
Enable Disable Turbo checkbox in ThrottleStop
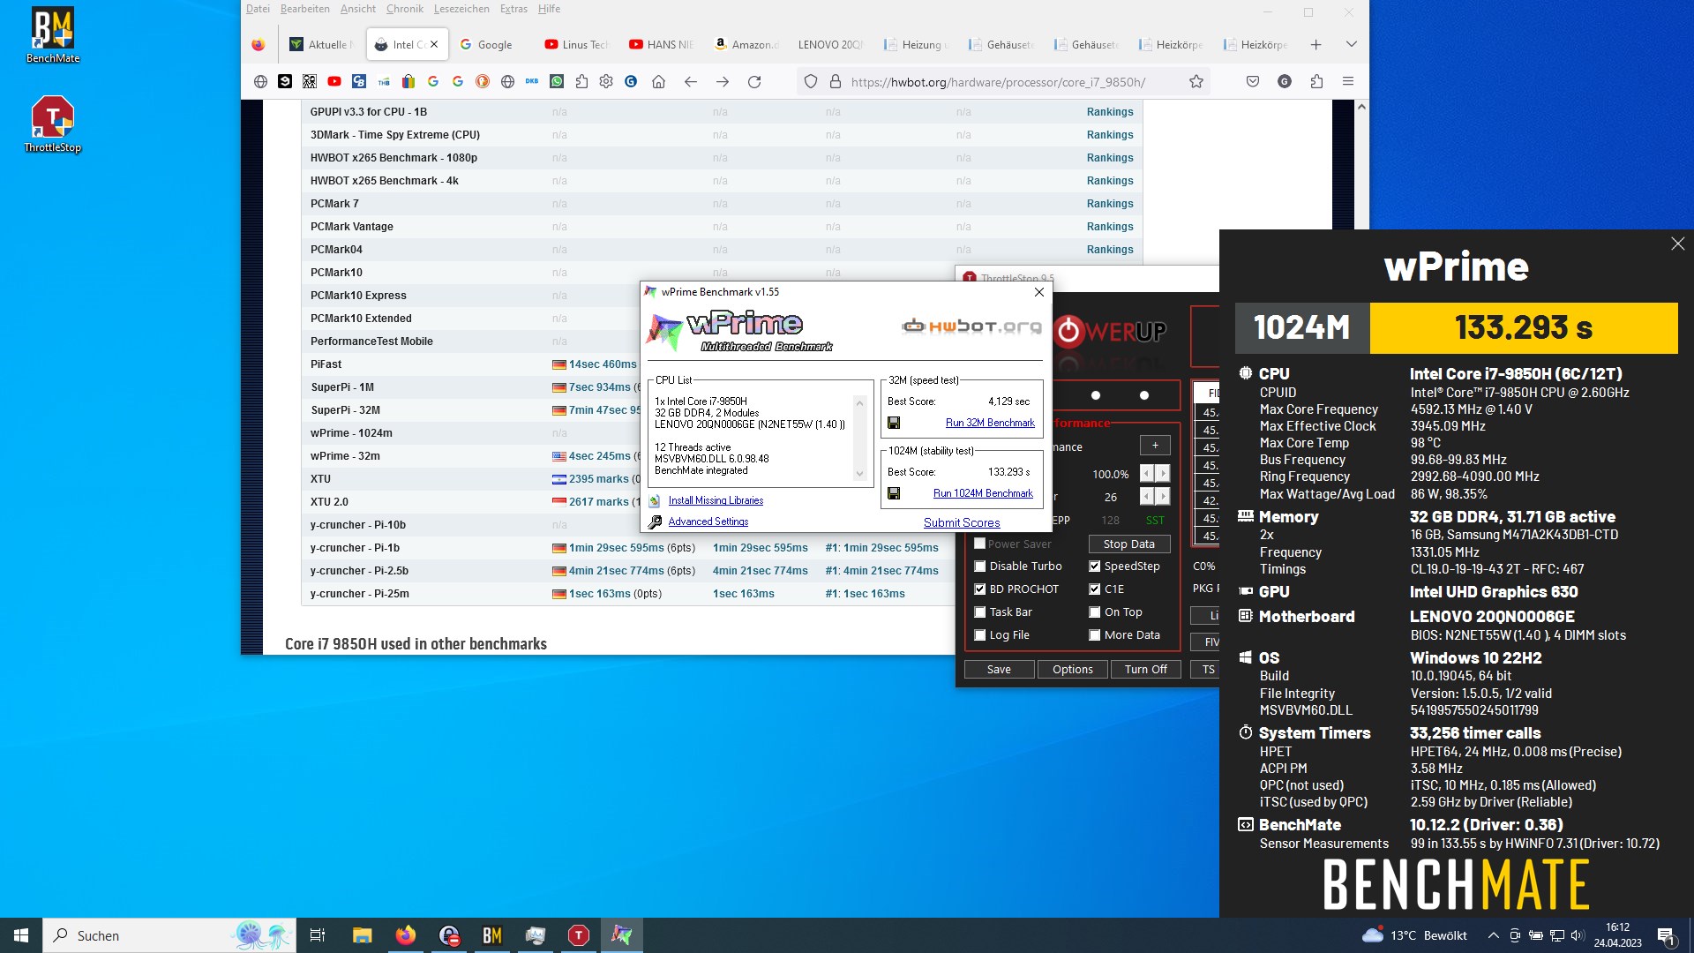coord(979,567)
